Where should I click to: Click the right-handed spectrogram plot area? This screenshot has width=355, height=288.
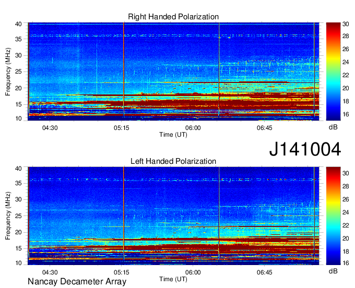click(x=173, y=71)
